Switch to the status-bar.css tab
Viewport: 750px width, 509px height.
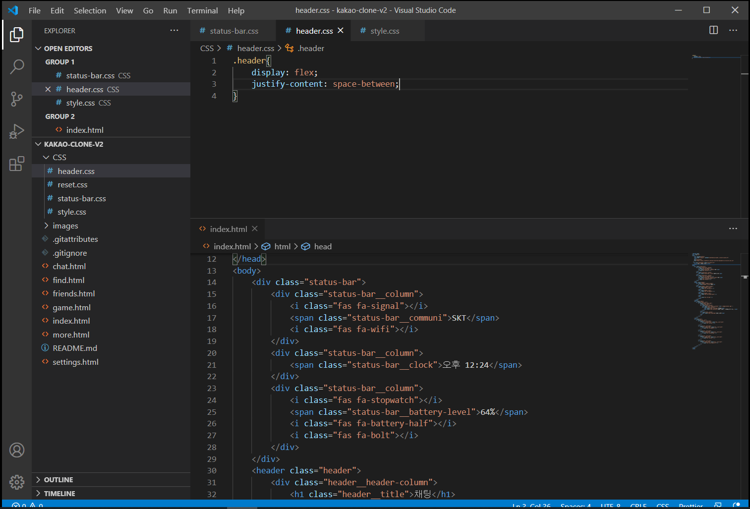coord(233,31)
